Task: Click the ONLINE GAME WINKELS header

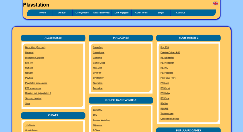Action: click(x=121, y=100)
